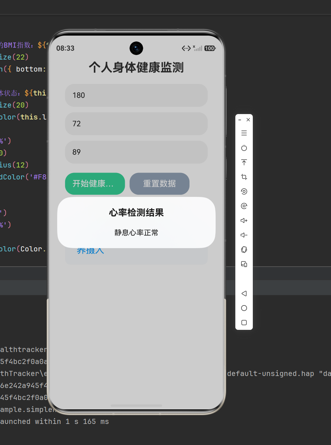Click the heart rate input field showing 89
Viewport: 331px width, 445px height.
point(136,152)
